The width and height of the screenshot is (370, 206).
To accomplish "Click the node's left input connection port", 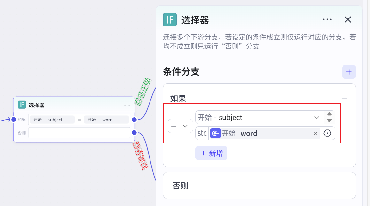I will tap(13, 120).
